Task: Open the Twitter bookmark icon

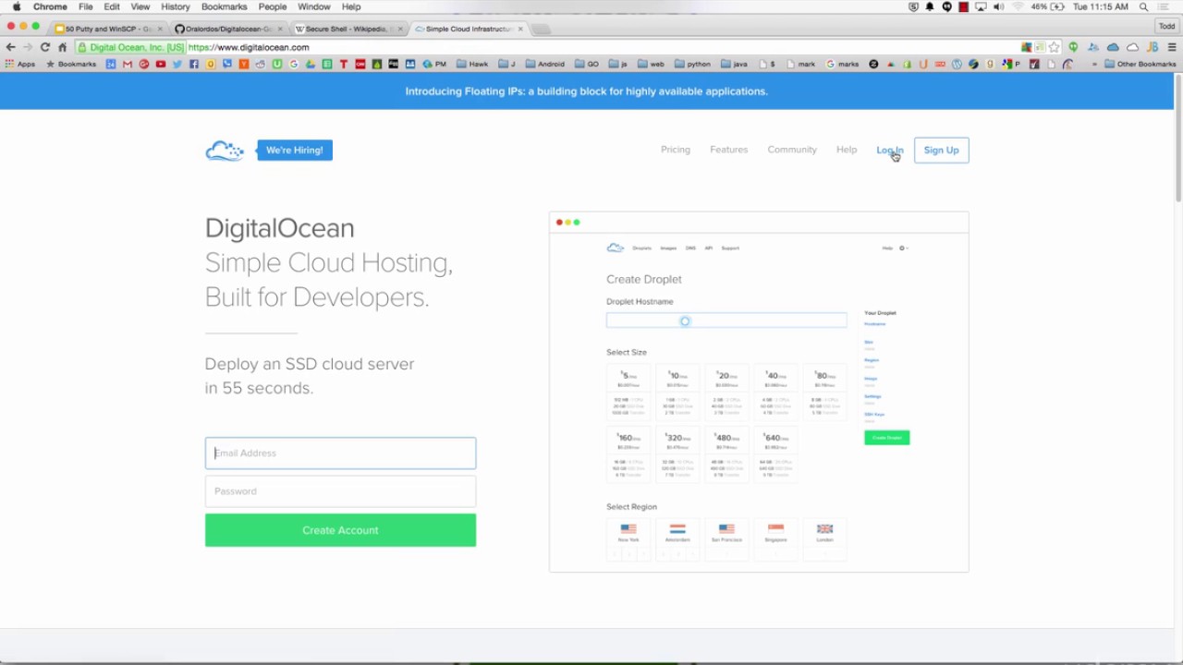Action: coord(177,64)
